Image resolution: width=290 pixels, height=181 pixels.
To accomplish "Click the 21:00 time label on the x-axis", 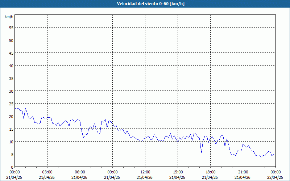I will [243, 172].
